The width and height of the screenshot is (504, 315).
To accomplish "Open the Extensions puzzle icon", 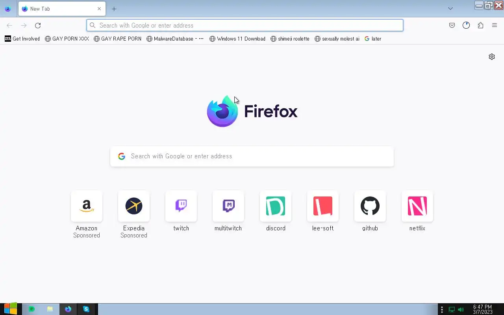I will [x=480, y=25].
